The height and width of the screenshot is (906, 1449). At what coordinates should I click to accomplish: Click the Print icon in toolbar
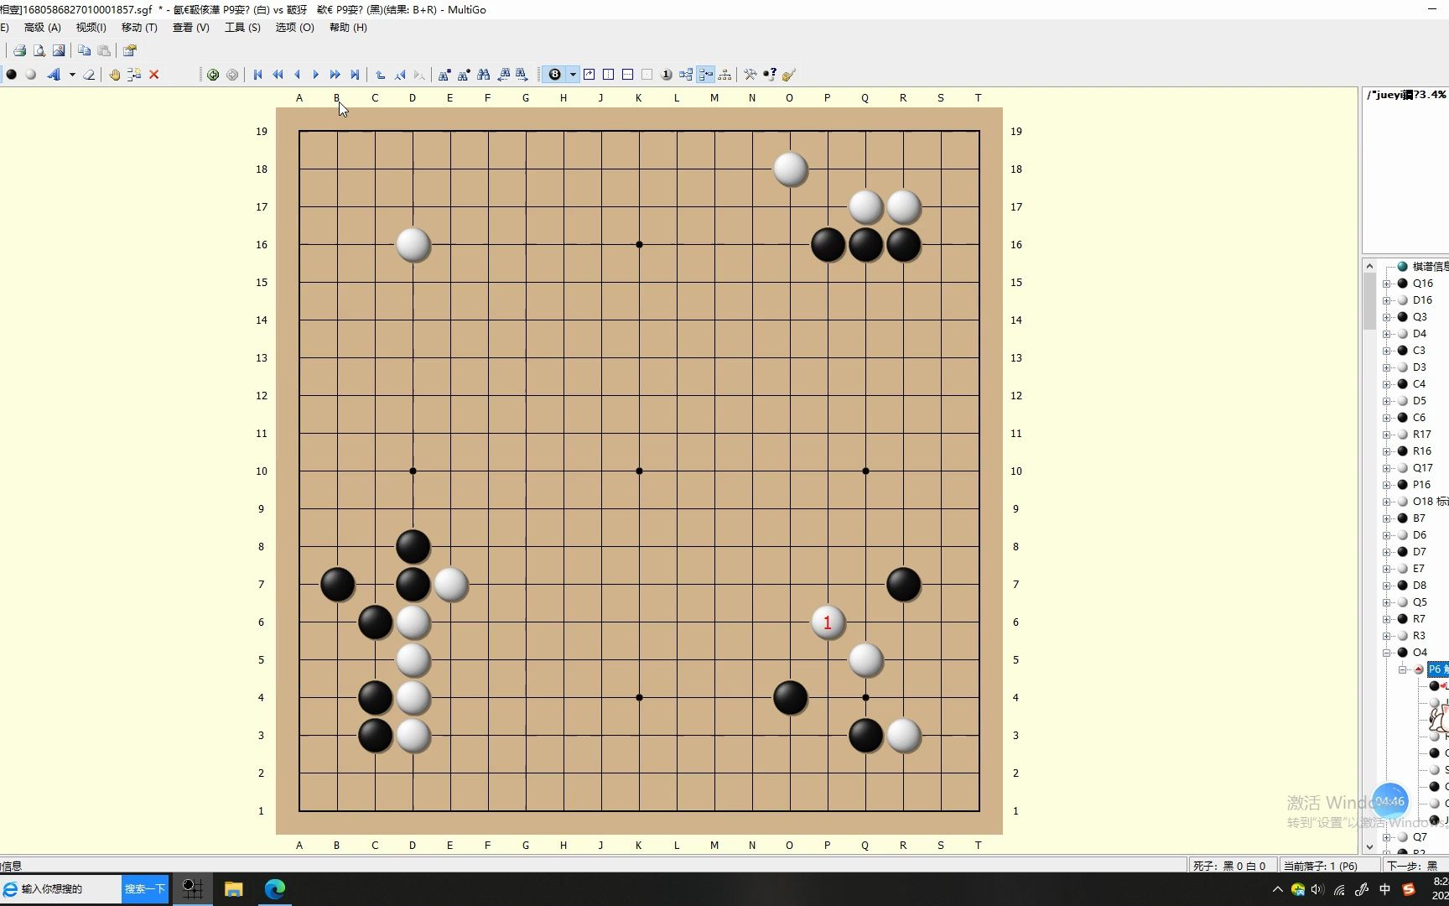click(x=19, y=50)
